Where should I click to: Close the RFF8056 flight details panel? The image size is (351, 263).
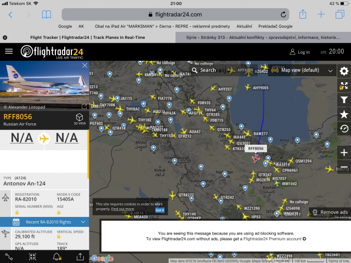[x=84, y=65]
